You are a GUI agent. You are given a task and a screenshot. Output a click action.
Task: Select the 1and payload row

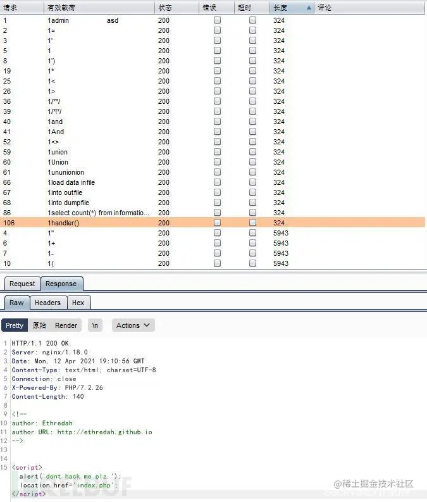click(x=213, y=122)
